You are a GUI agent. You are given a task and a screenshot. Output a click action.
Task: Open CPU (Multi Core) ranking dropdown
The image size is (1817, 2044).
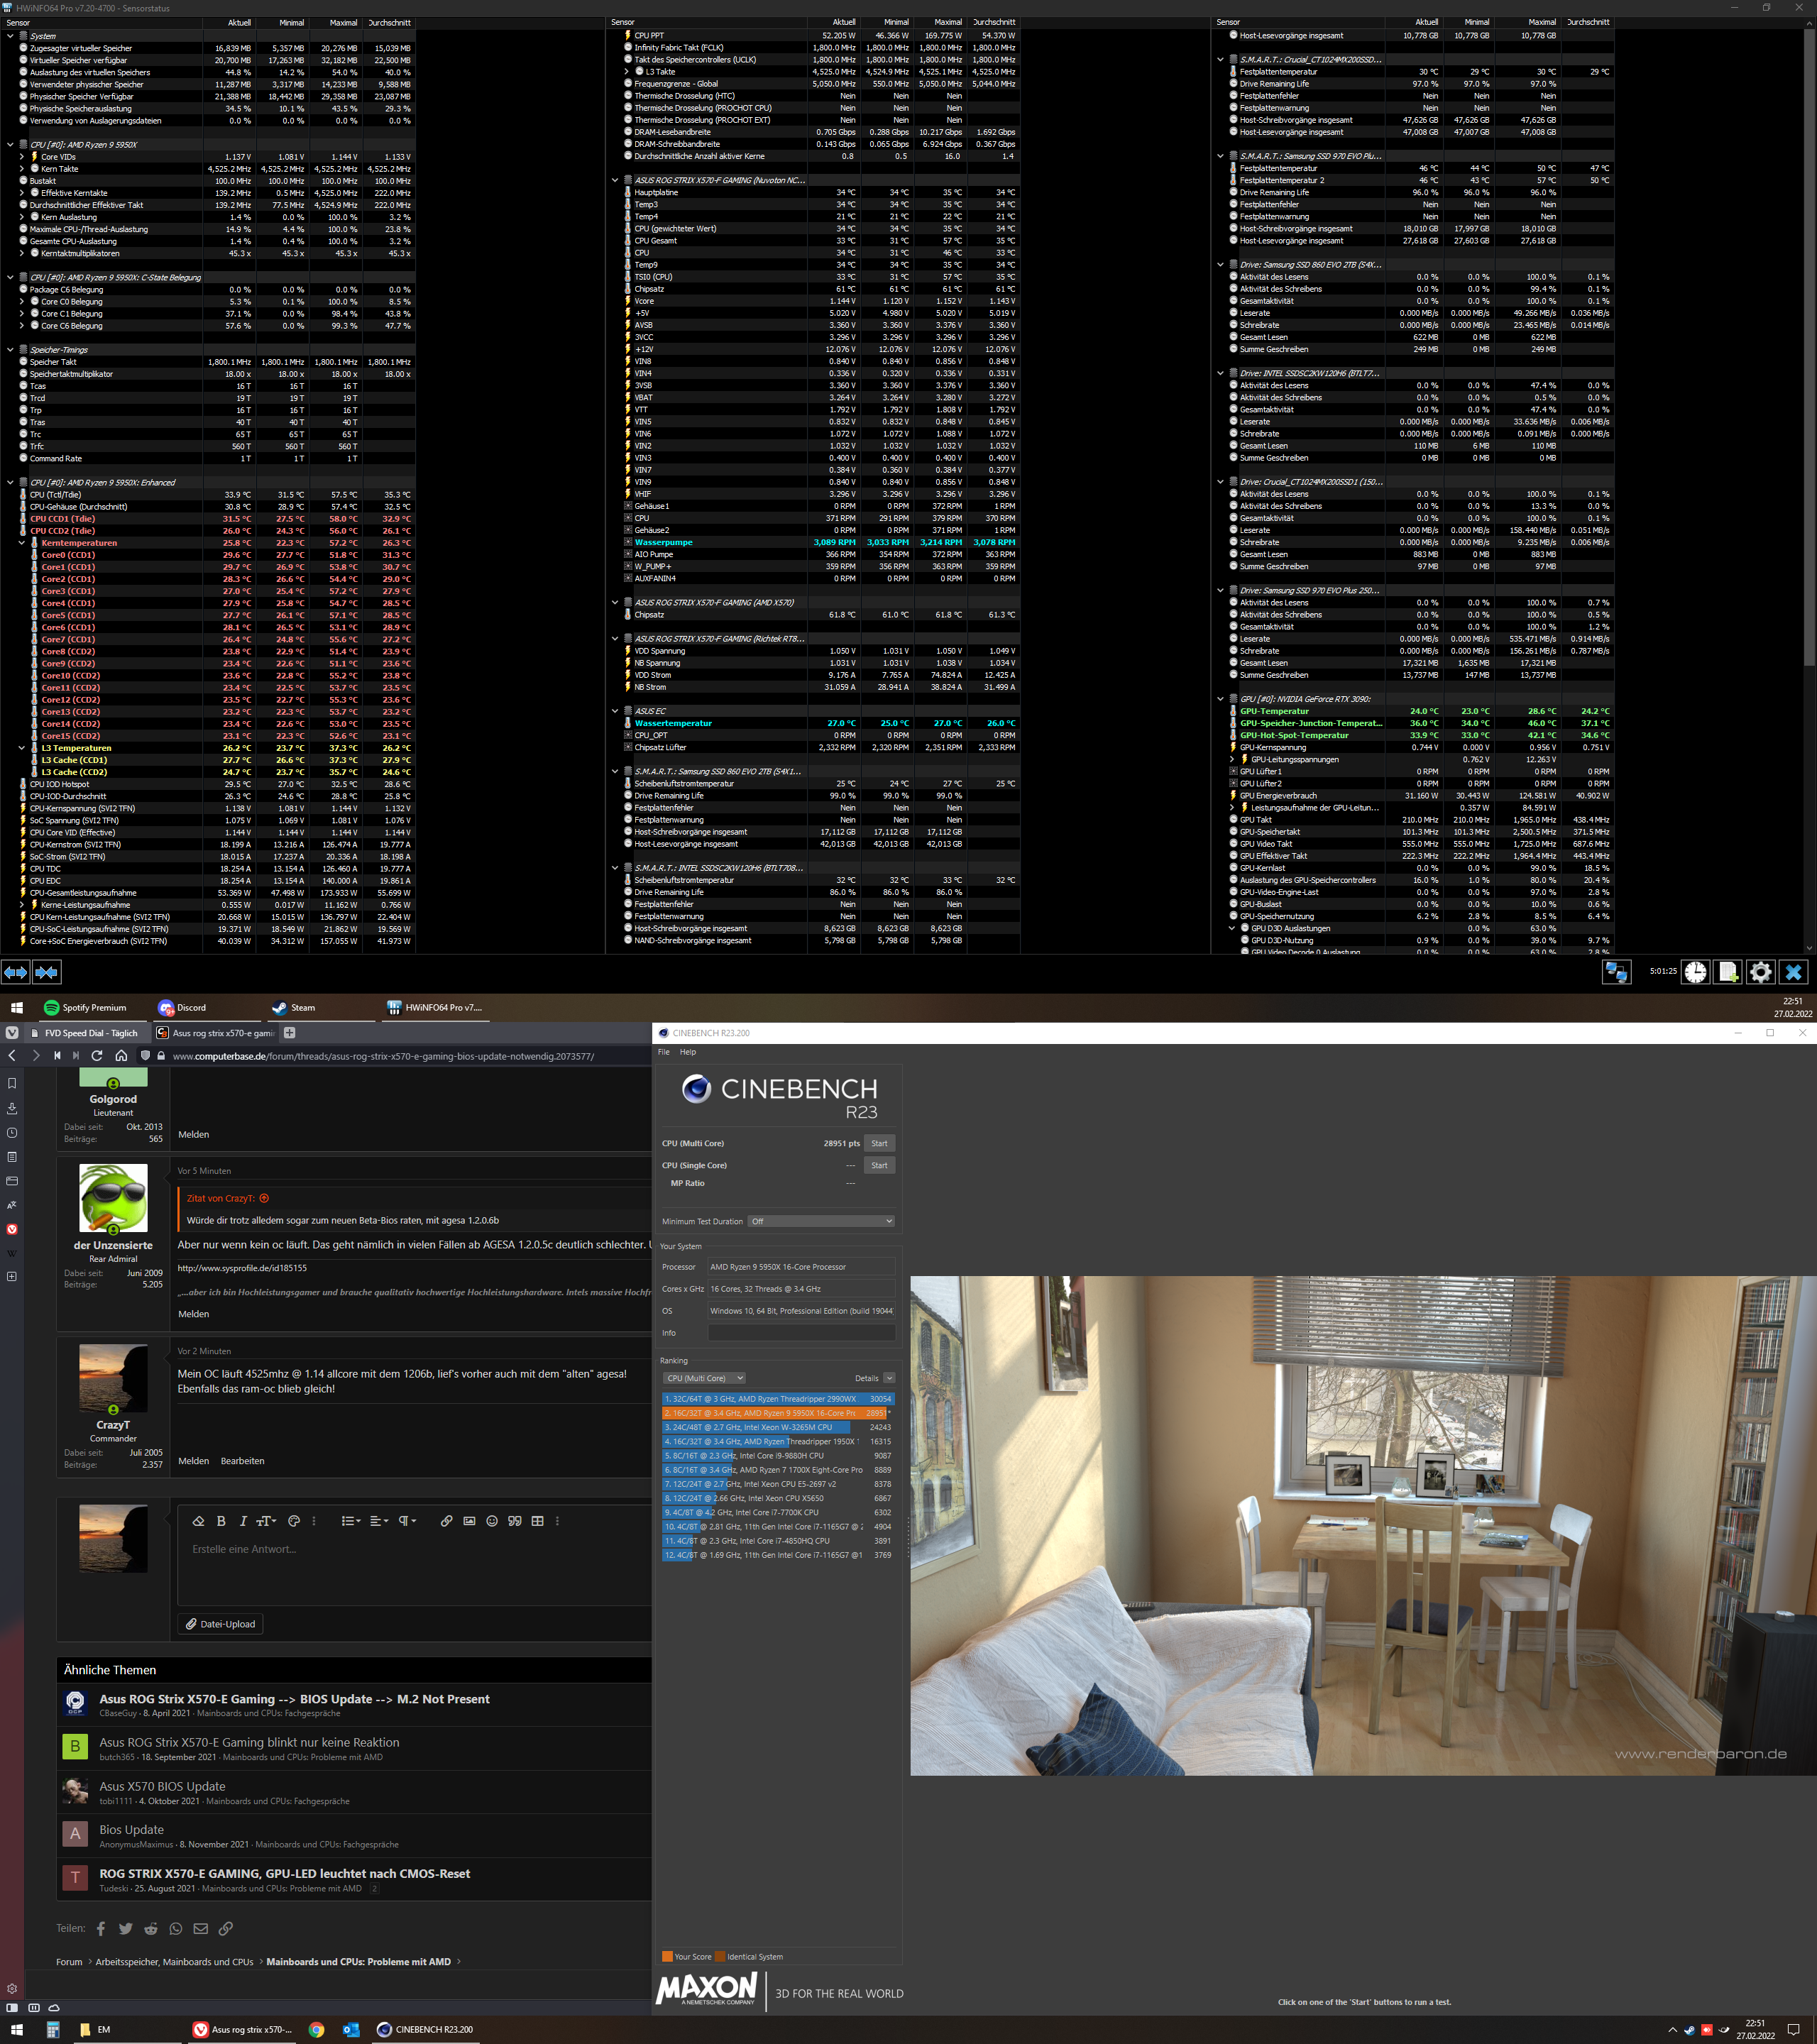tap(705, 1378)
